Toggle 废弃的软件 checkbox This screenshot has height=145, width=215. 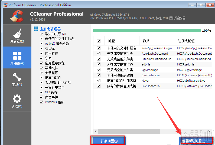tap(41, 78)
